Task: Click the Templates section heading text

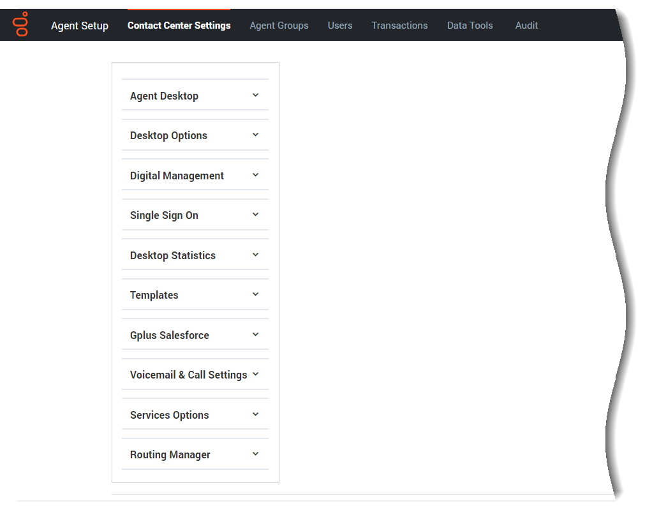Action: pos(154,295)
